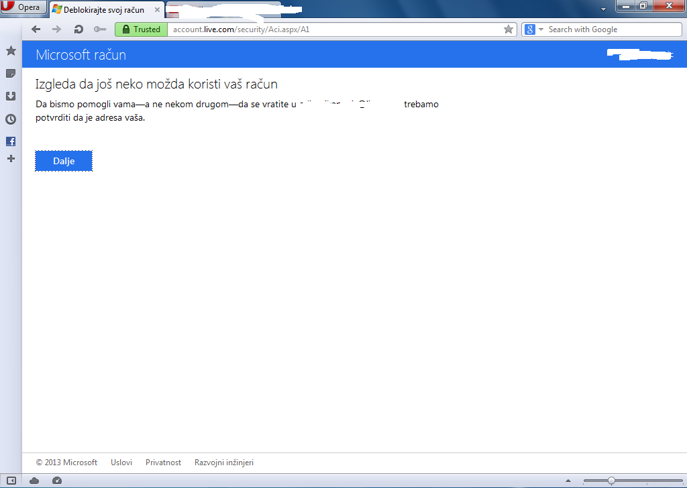This screenshot has width=687, height=488.
Task: Open the Notes panel in the sidebar
Action: (x=11, y=74)
